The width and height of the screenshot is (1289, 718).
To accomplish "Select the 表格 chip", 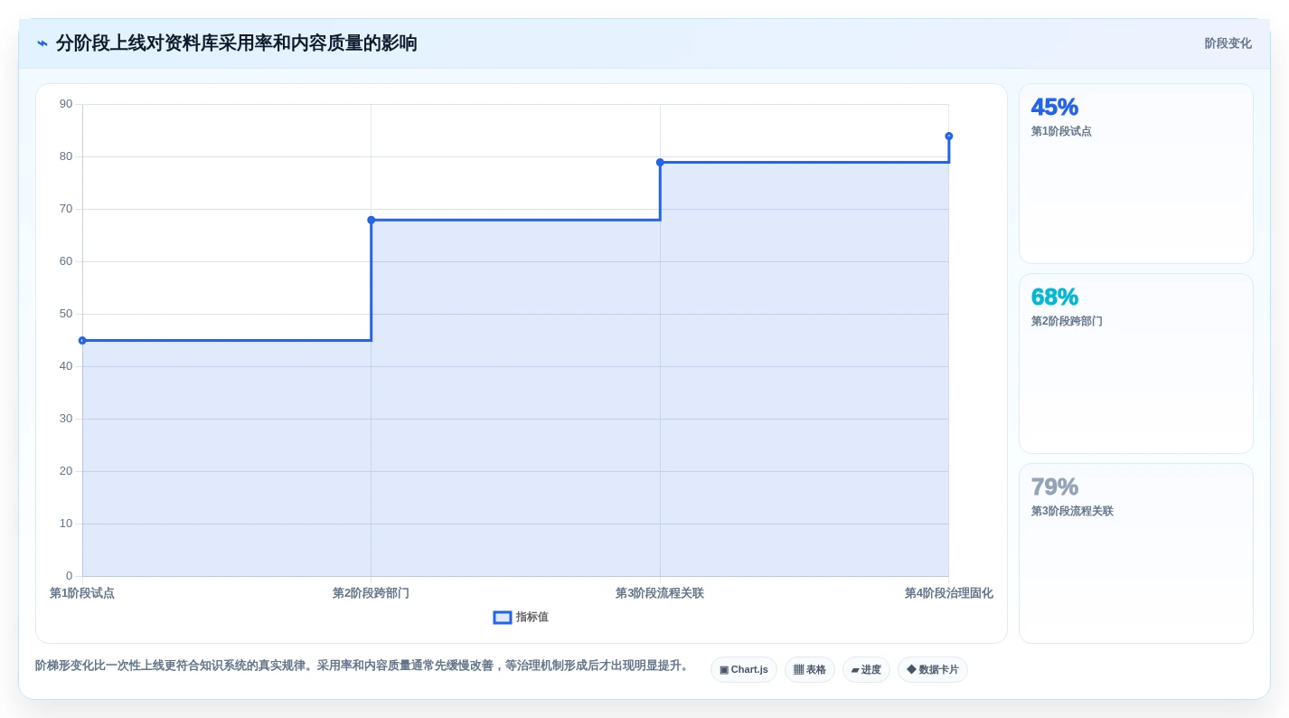I will tap(810, 670).
